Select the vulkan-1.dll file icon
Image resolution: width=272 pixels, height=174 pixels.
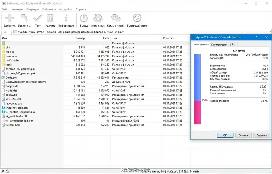[x=3, y=125]
